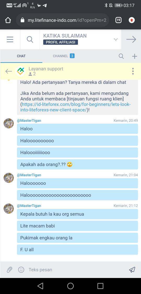Open browser tabs counter showing 19
This screenshot has height=294, width=141.
click(x=119, y=20)
